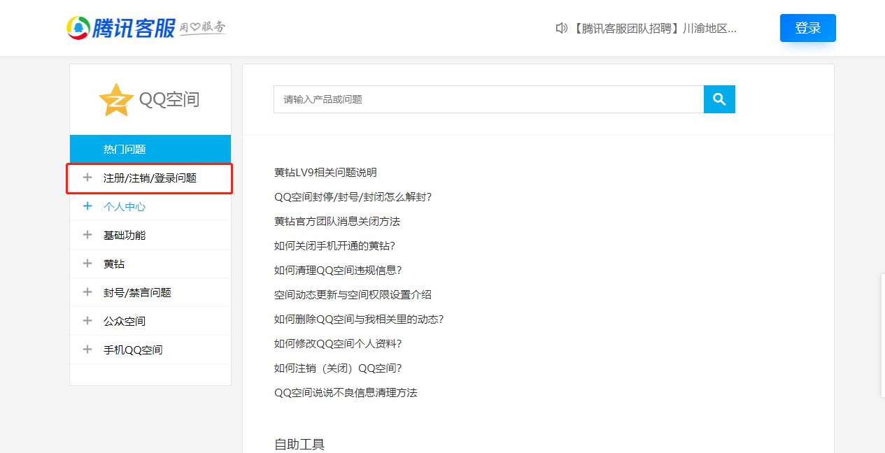Click the speaker announcement icon
Viewport: 885px width, 453px height.
pyautogui.click(x=561, y=29)
